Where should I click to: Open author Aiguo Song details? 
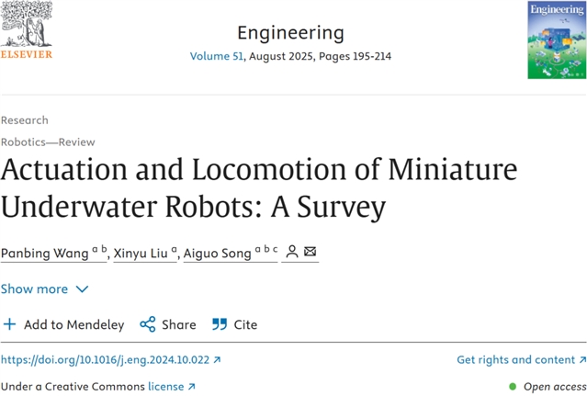225,253
